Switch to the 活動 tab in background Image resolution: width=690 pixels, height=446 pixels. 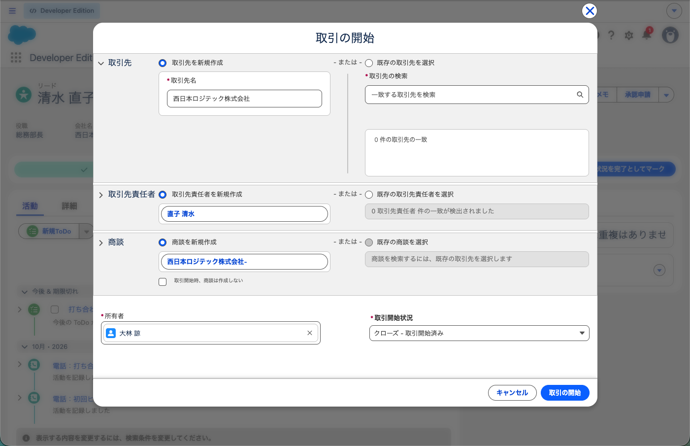pos(30,206)
